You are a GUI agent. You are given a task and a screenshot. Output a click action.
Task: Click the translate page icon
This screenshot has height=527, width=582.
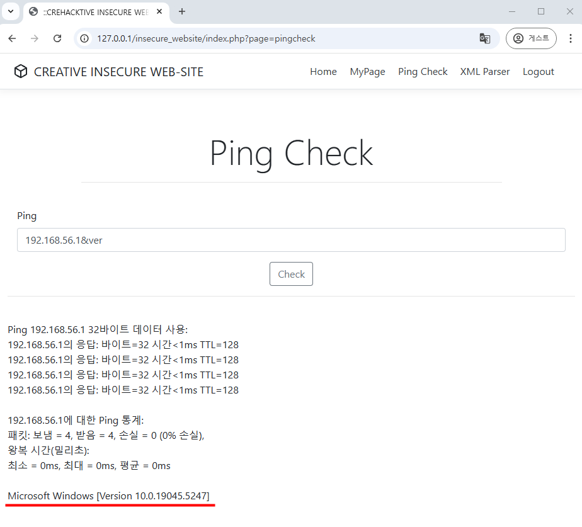click(485, 38)
